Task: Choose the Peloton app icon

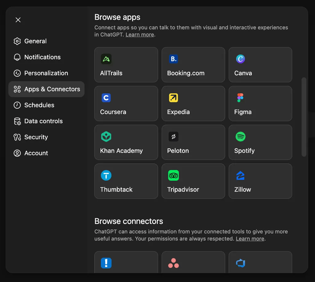Action: tap(173, 137)
